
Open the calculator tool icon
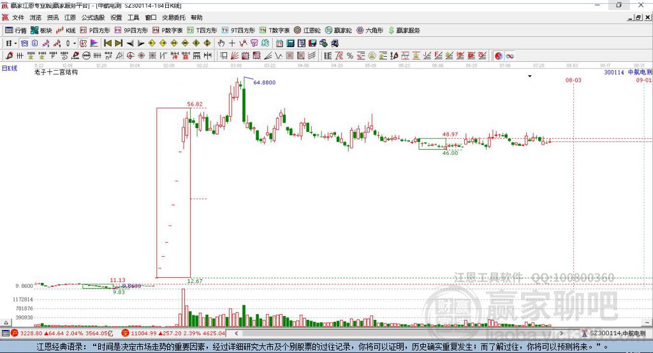pyautogui.click(x=290, y=43)
